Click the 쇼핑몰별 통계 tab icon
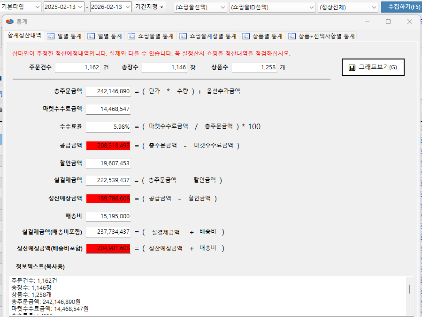The height and width of the screenshot is (317, 422). [132, 36]
